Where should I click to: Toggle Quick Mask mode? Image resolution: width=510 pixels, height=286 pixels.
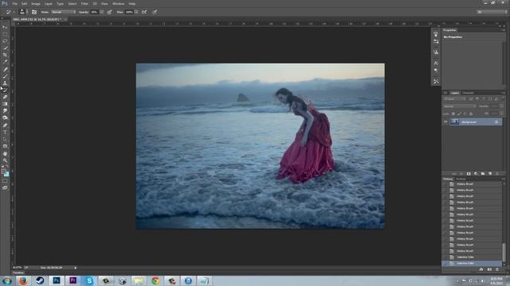(5, 181)
